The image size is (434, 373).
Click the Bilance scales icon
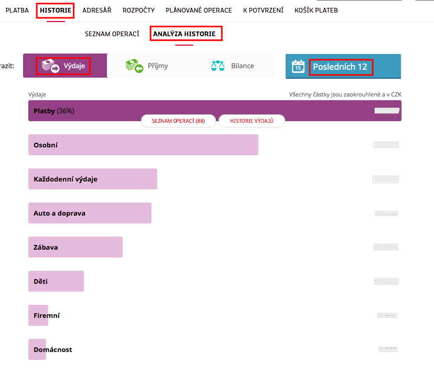pyautogui.click(x=218, y=66)
